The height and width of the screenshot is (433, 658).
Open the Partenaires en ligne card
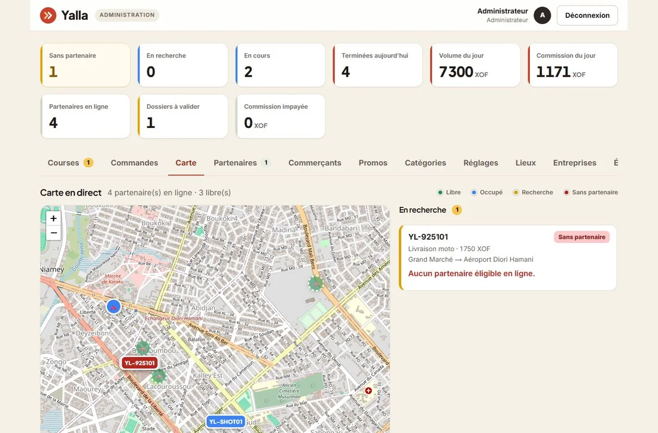[x=85, y=116]
